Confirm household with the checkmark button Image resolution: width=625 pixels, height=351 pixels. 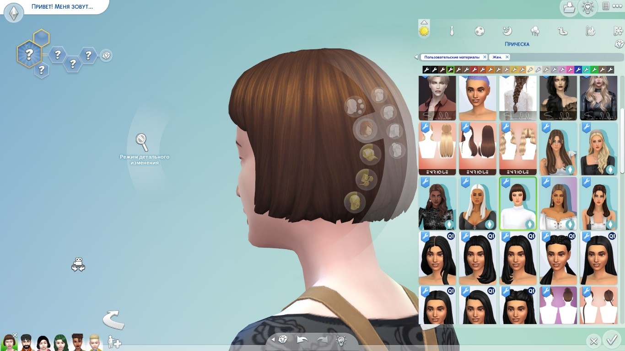click(x=611, y=340)
